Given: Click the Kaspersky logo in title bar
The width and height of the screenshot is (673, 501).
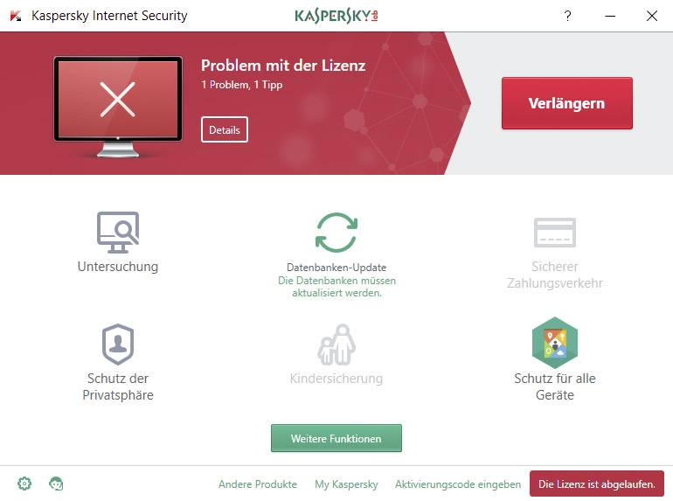Looking at the screenshot, I should coord(336,16).
